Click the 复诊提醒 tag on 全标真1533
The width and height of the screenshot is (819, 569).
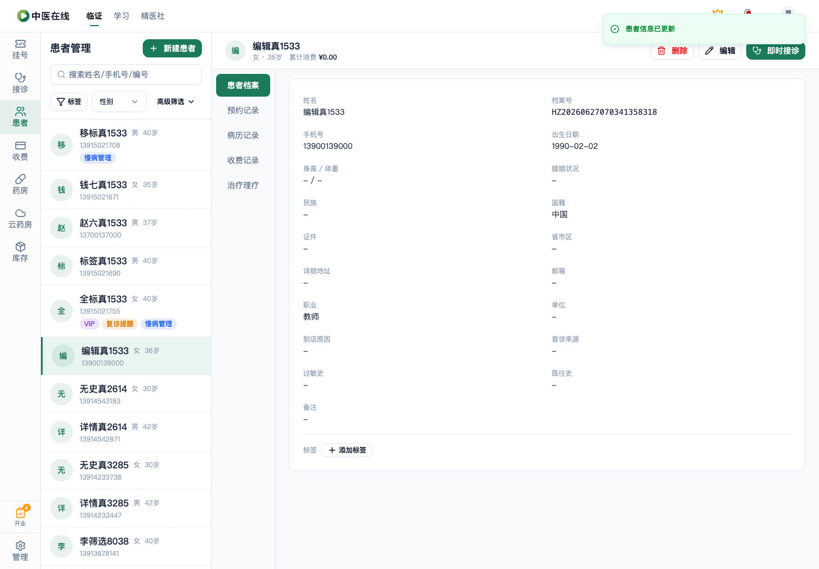tap(120, 324)
